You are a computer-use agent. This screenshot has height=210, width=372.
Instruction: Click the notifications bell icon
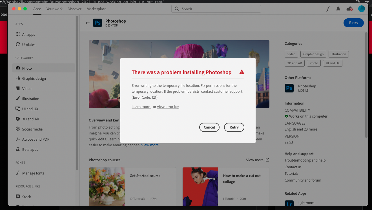coord(338,9)
